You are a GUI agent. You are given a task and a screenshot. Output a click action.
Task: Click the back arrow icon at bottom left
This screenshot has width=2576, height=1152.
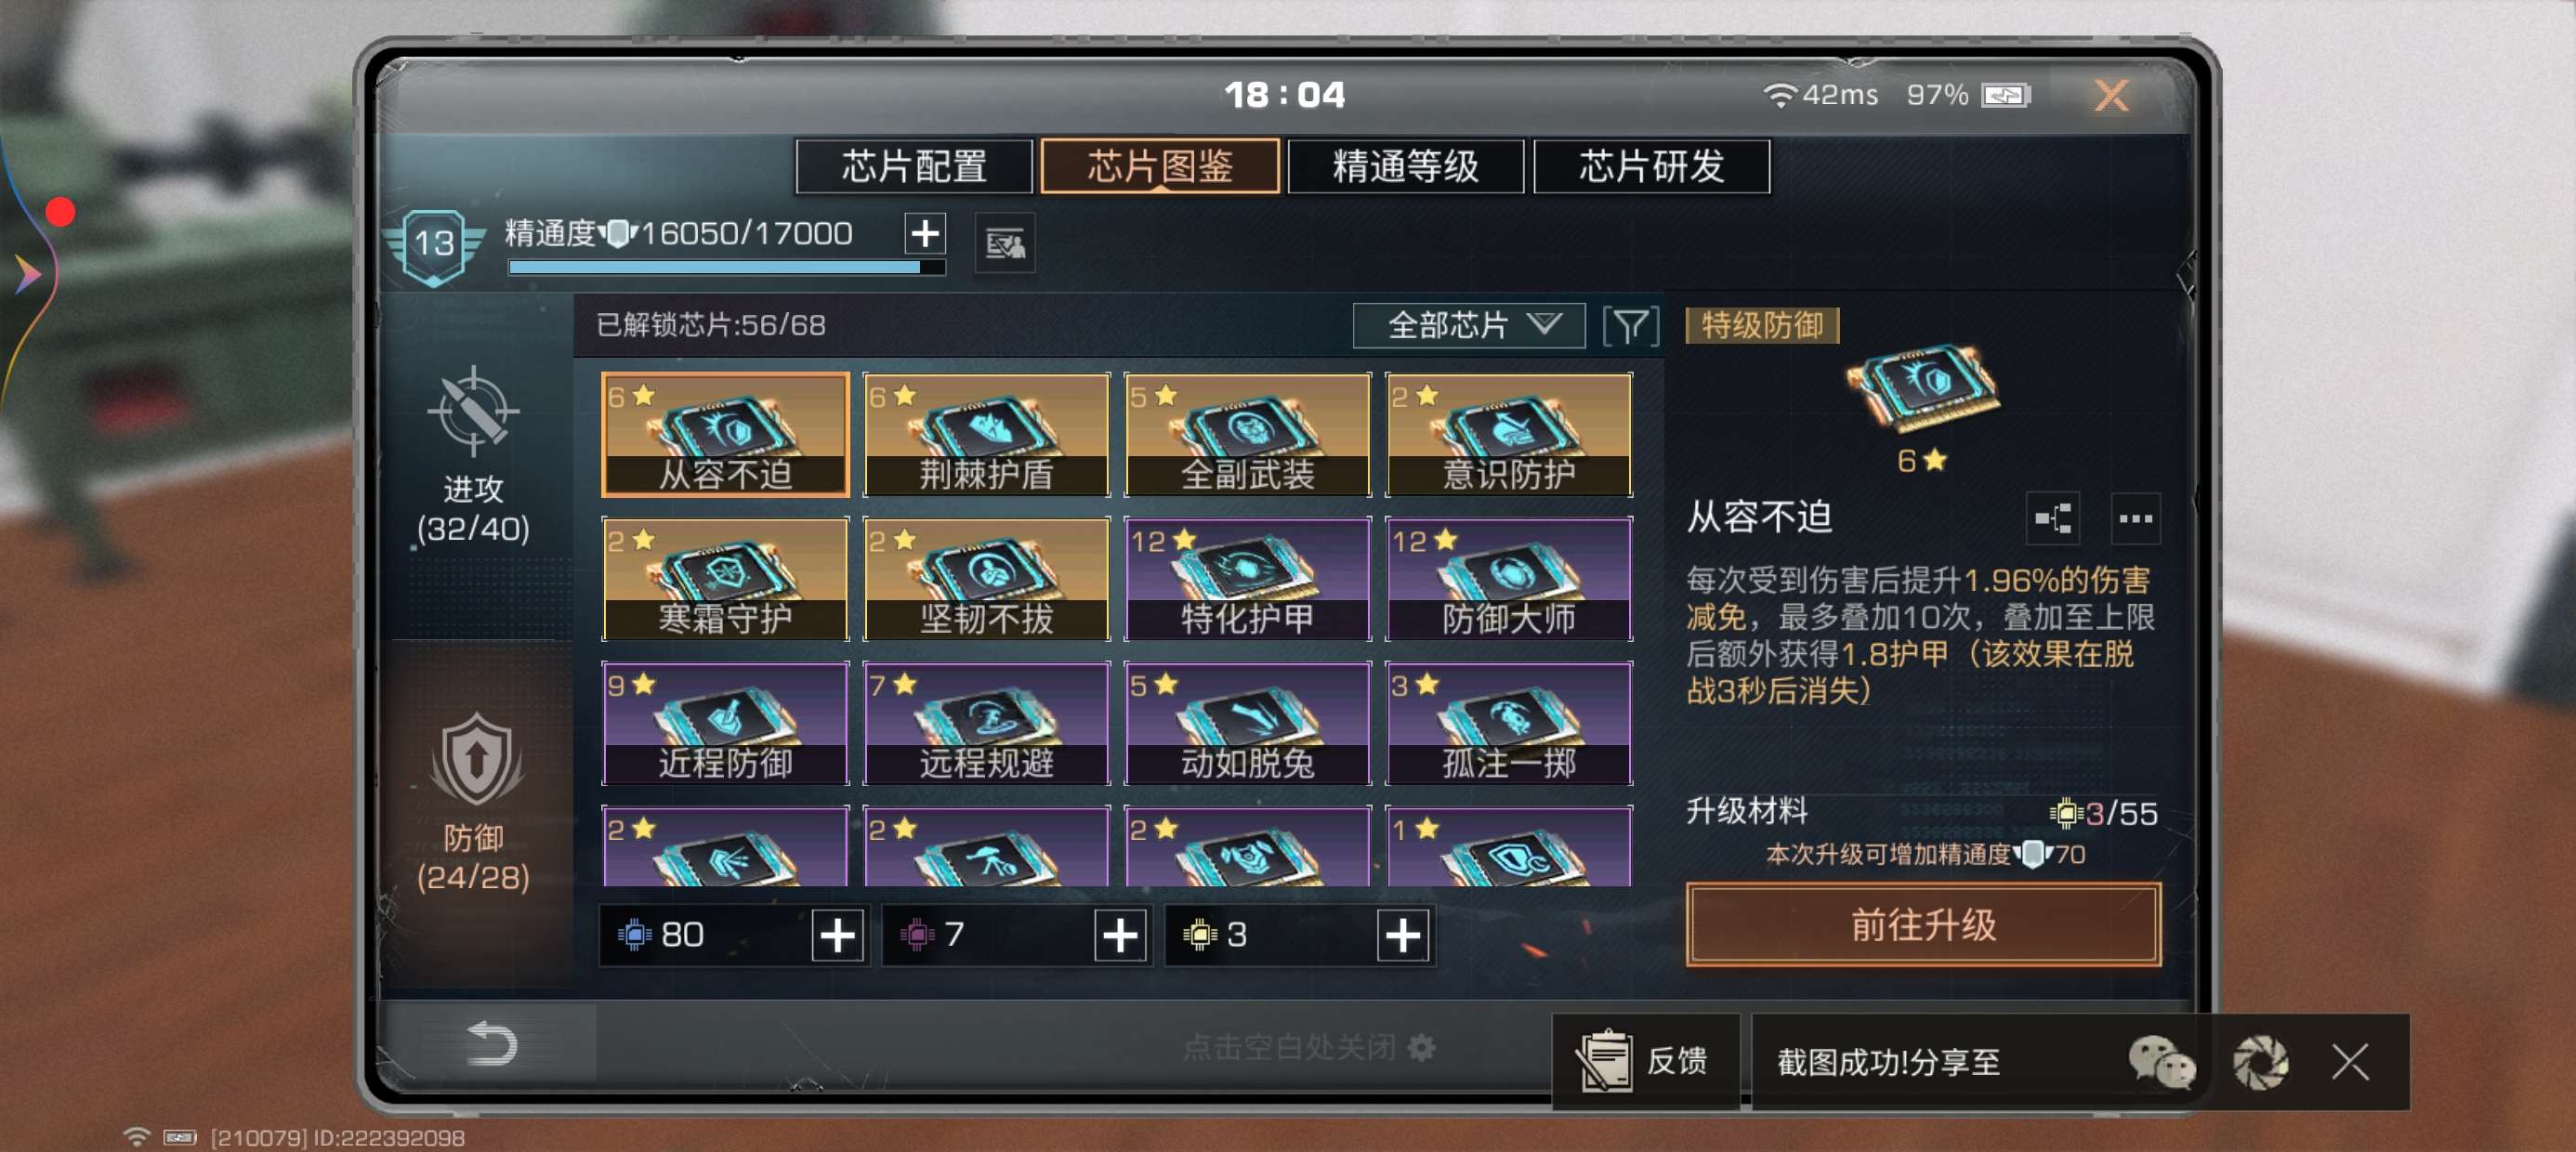(492, 1044)
